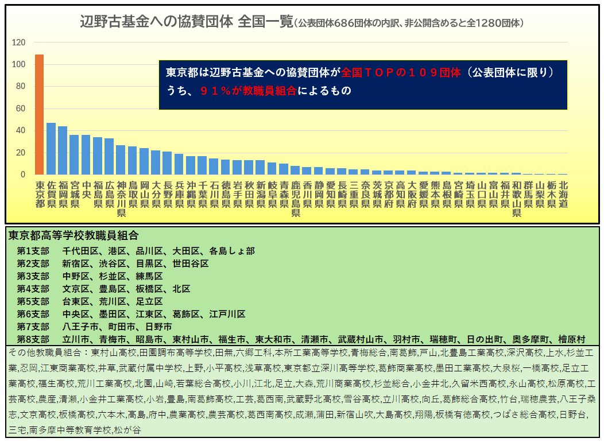Click the text 文京区、豊島区、板橋区、北区

[126, 289]
